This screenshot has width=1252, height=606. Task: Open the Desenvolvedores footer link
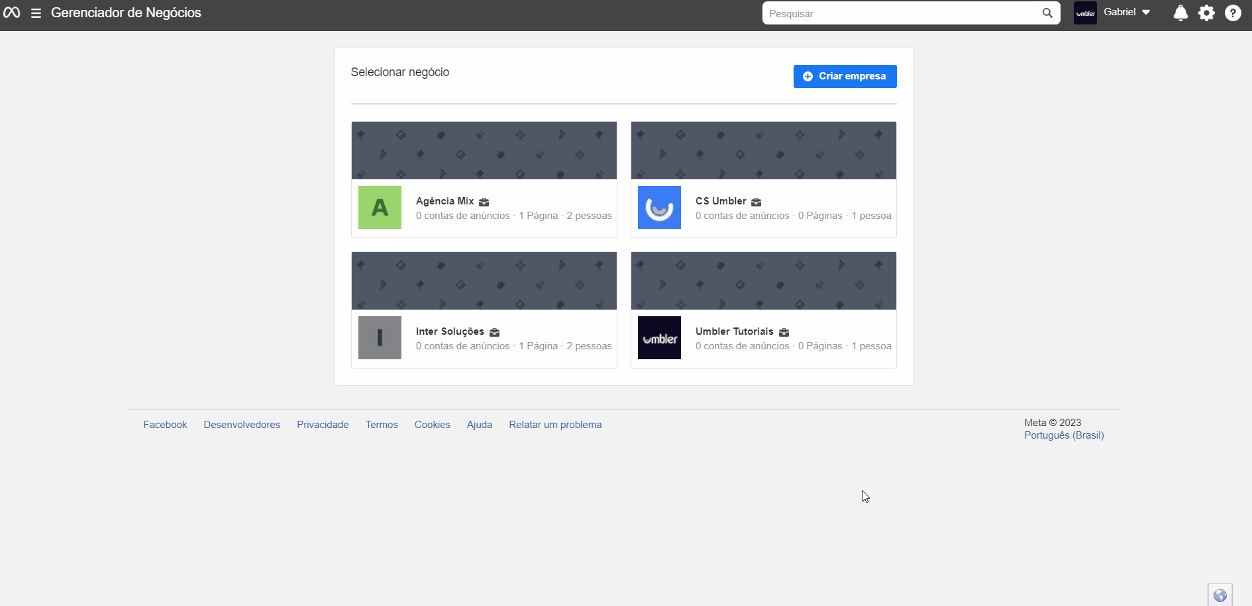click(x=242, y=425)
